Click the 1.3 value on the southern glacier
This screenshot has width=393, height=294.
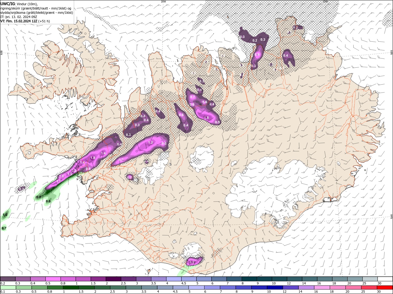193,262
